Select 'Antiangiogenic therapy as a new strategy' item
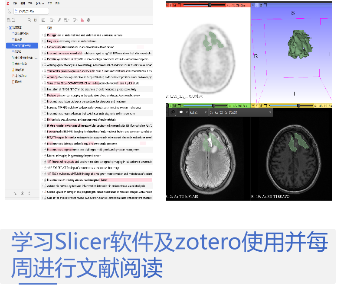This screenshot has width=344, height=285. point(97,65)
